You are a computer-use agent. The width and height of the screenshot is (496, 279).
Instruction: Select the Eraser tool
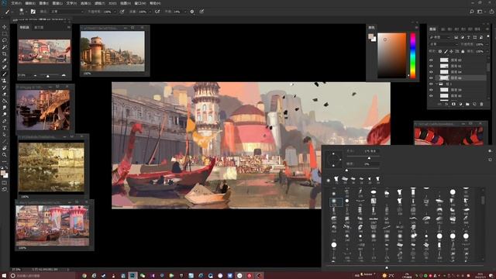click(x=5, y=95)
